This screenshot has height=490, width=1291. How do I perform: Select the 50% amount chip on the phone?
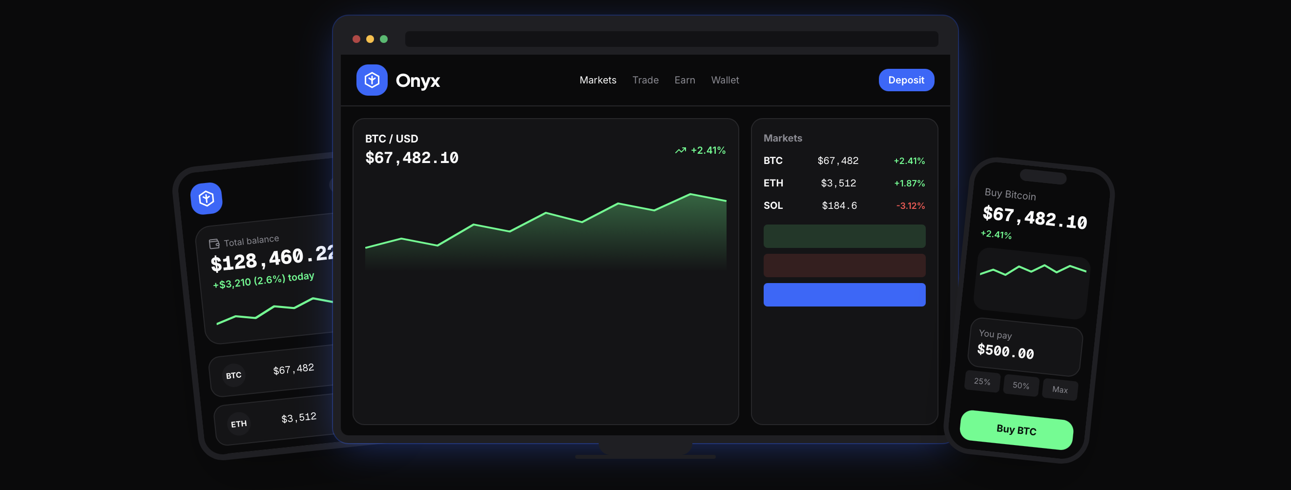1021,385
